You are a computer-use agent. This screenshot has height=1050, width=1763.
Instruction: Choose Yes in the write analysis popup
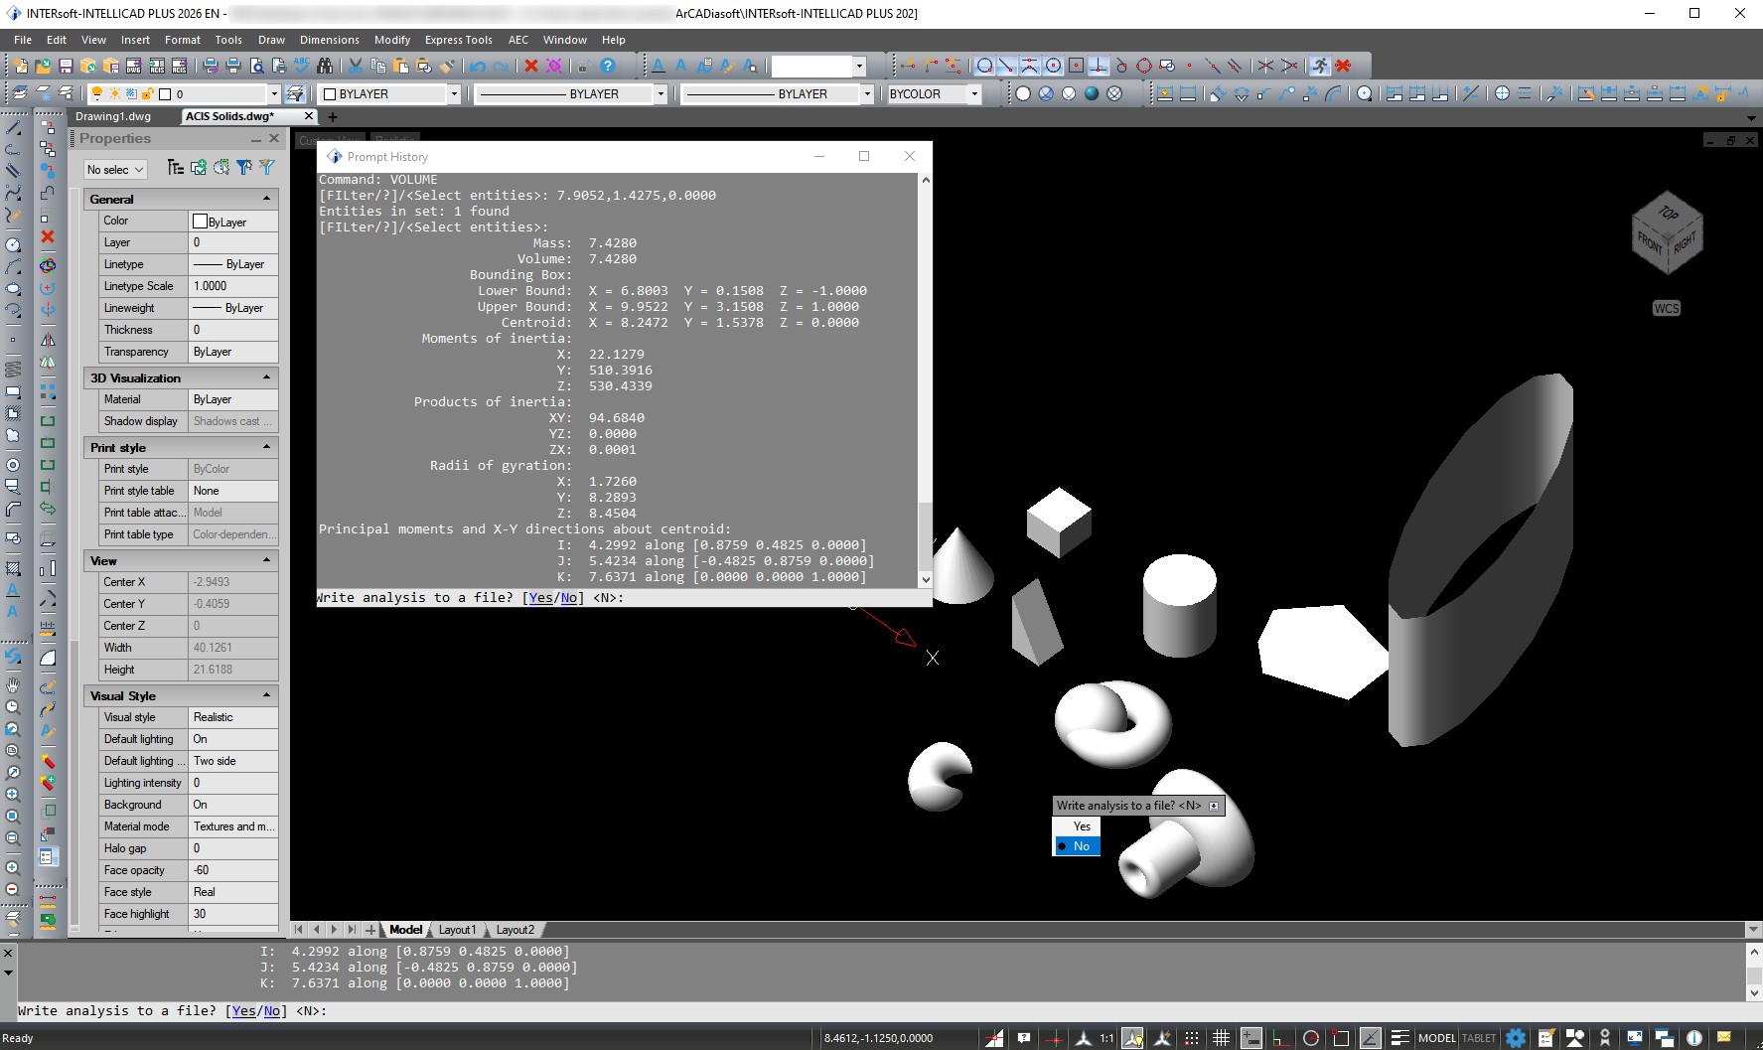click(x=1077, y=826)
